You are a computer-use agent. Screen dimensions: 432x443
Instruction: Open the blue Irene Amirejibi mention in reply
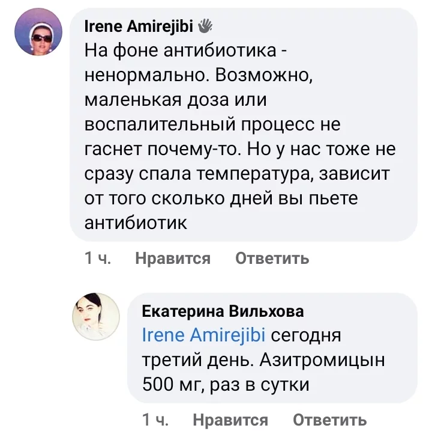(x=203, y=335)
